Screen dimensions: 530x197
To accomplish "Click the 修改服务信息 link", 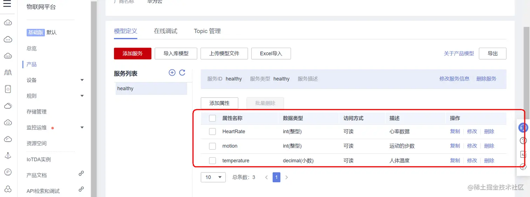I will tap(454, 79).
